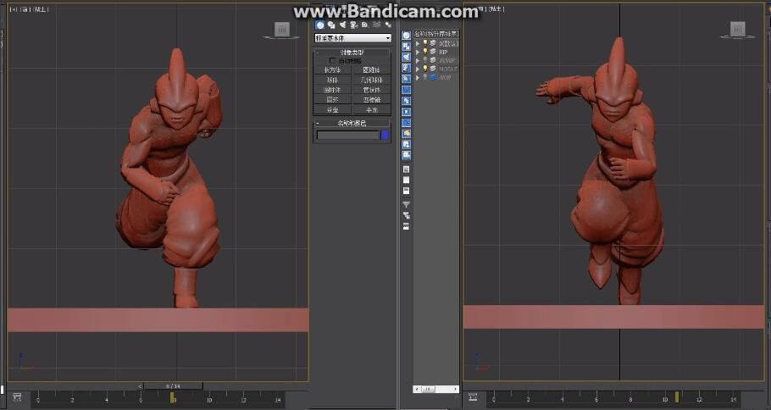Select the Helpers category in Create panel
Viewport: 771px width, 410px height.
(365, 25)
